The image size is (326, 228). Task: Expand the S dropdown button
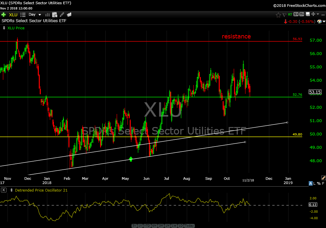point(296,14)
